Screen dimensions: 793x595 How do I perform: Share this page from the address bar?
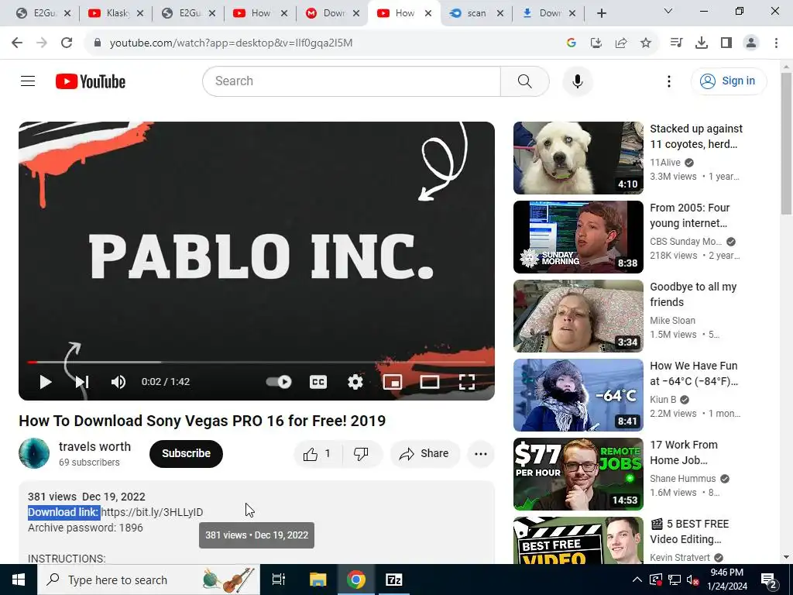click(621, 43)
